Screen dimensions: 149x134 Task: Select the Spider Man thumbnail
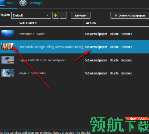pos(8,73)
